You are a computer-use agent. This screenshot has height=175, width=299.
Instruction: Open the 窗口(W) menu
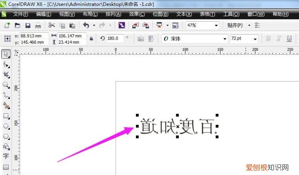pos(256,14)
